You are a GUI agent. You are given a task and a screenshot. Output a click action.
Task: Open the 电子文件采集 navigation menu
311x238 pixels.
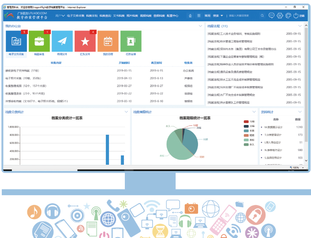coord(75,15)
